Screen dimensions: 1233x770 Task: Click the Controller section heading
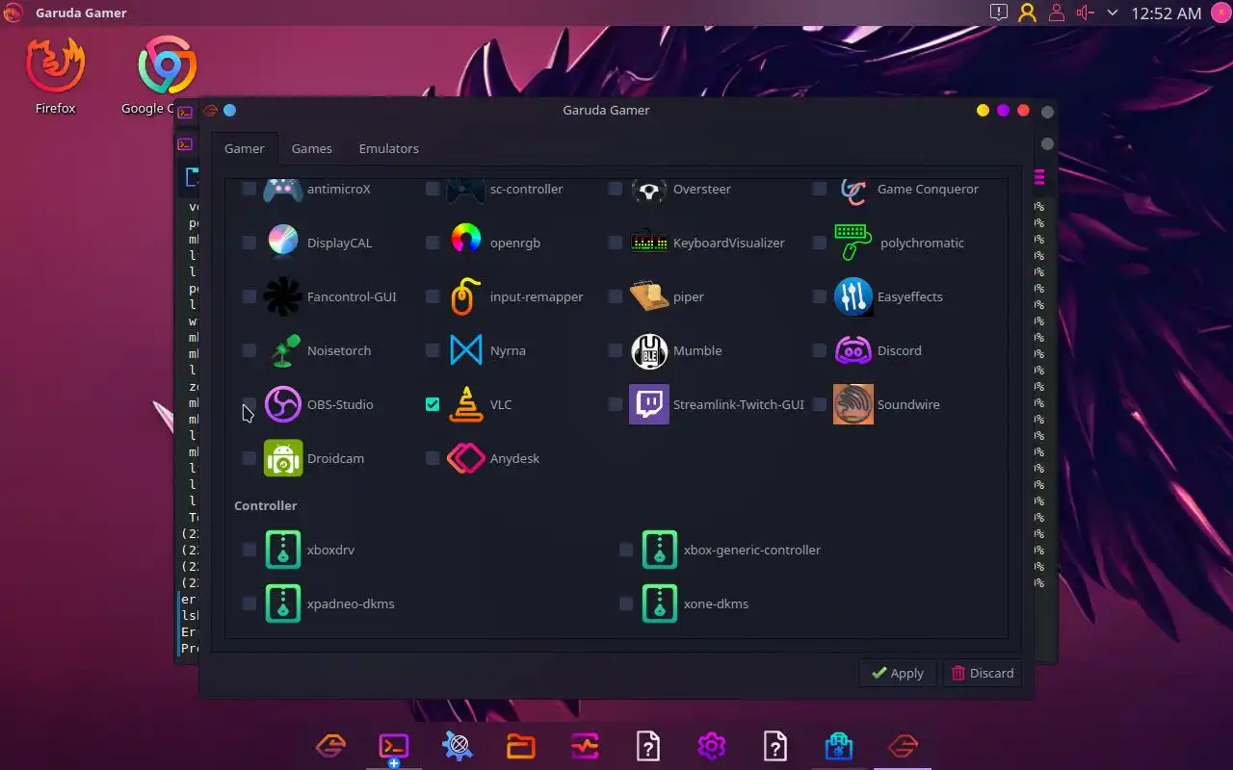[266, 505]
